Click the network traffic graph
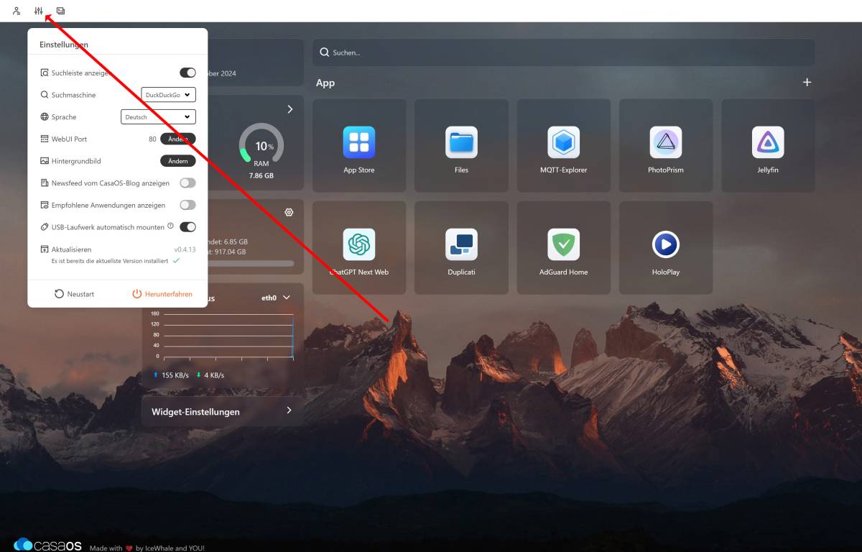 [221, 336]
